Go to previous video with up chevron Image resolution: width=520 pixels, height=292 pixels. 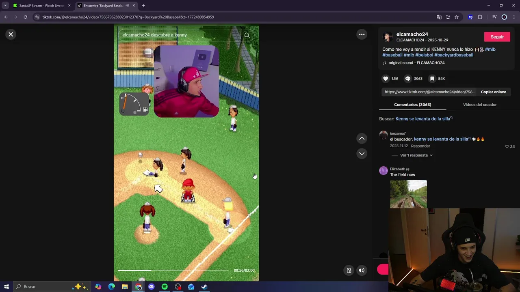(362, 139)
